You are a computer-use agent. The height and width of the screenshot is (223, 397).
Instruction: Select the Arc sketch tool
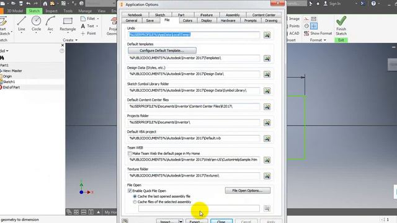50,24
